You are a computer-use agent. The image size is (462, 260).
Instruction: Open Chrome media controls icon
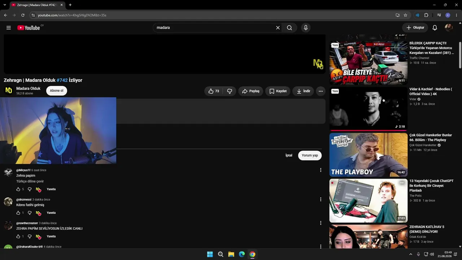439,15
